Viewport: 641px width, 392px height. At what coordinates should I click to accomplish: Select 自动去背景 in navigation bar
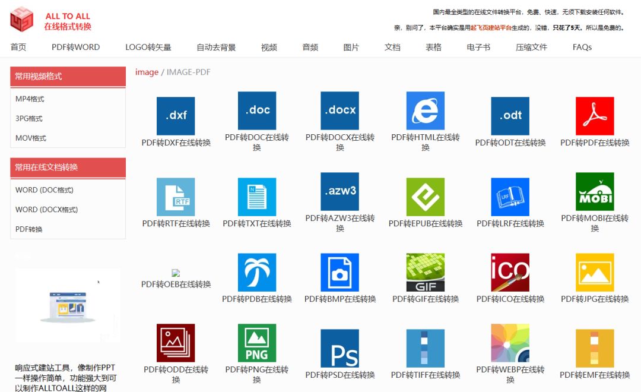pyautogui.click(x=216, y=47)
